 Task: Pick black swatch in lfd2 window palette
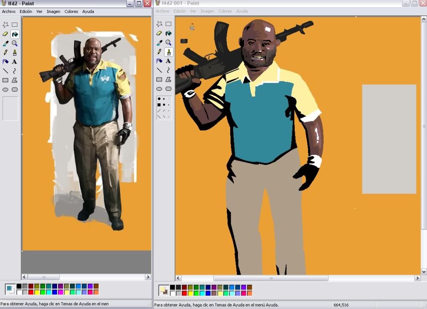(x=19, y=286)
